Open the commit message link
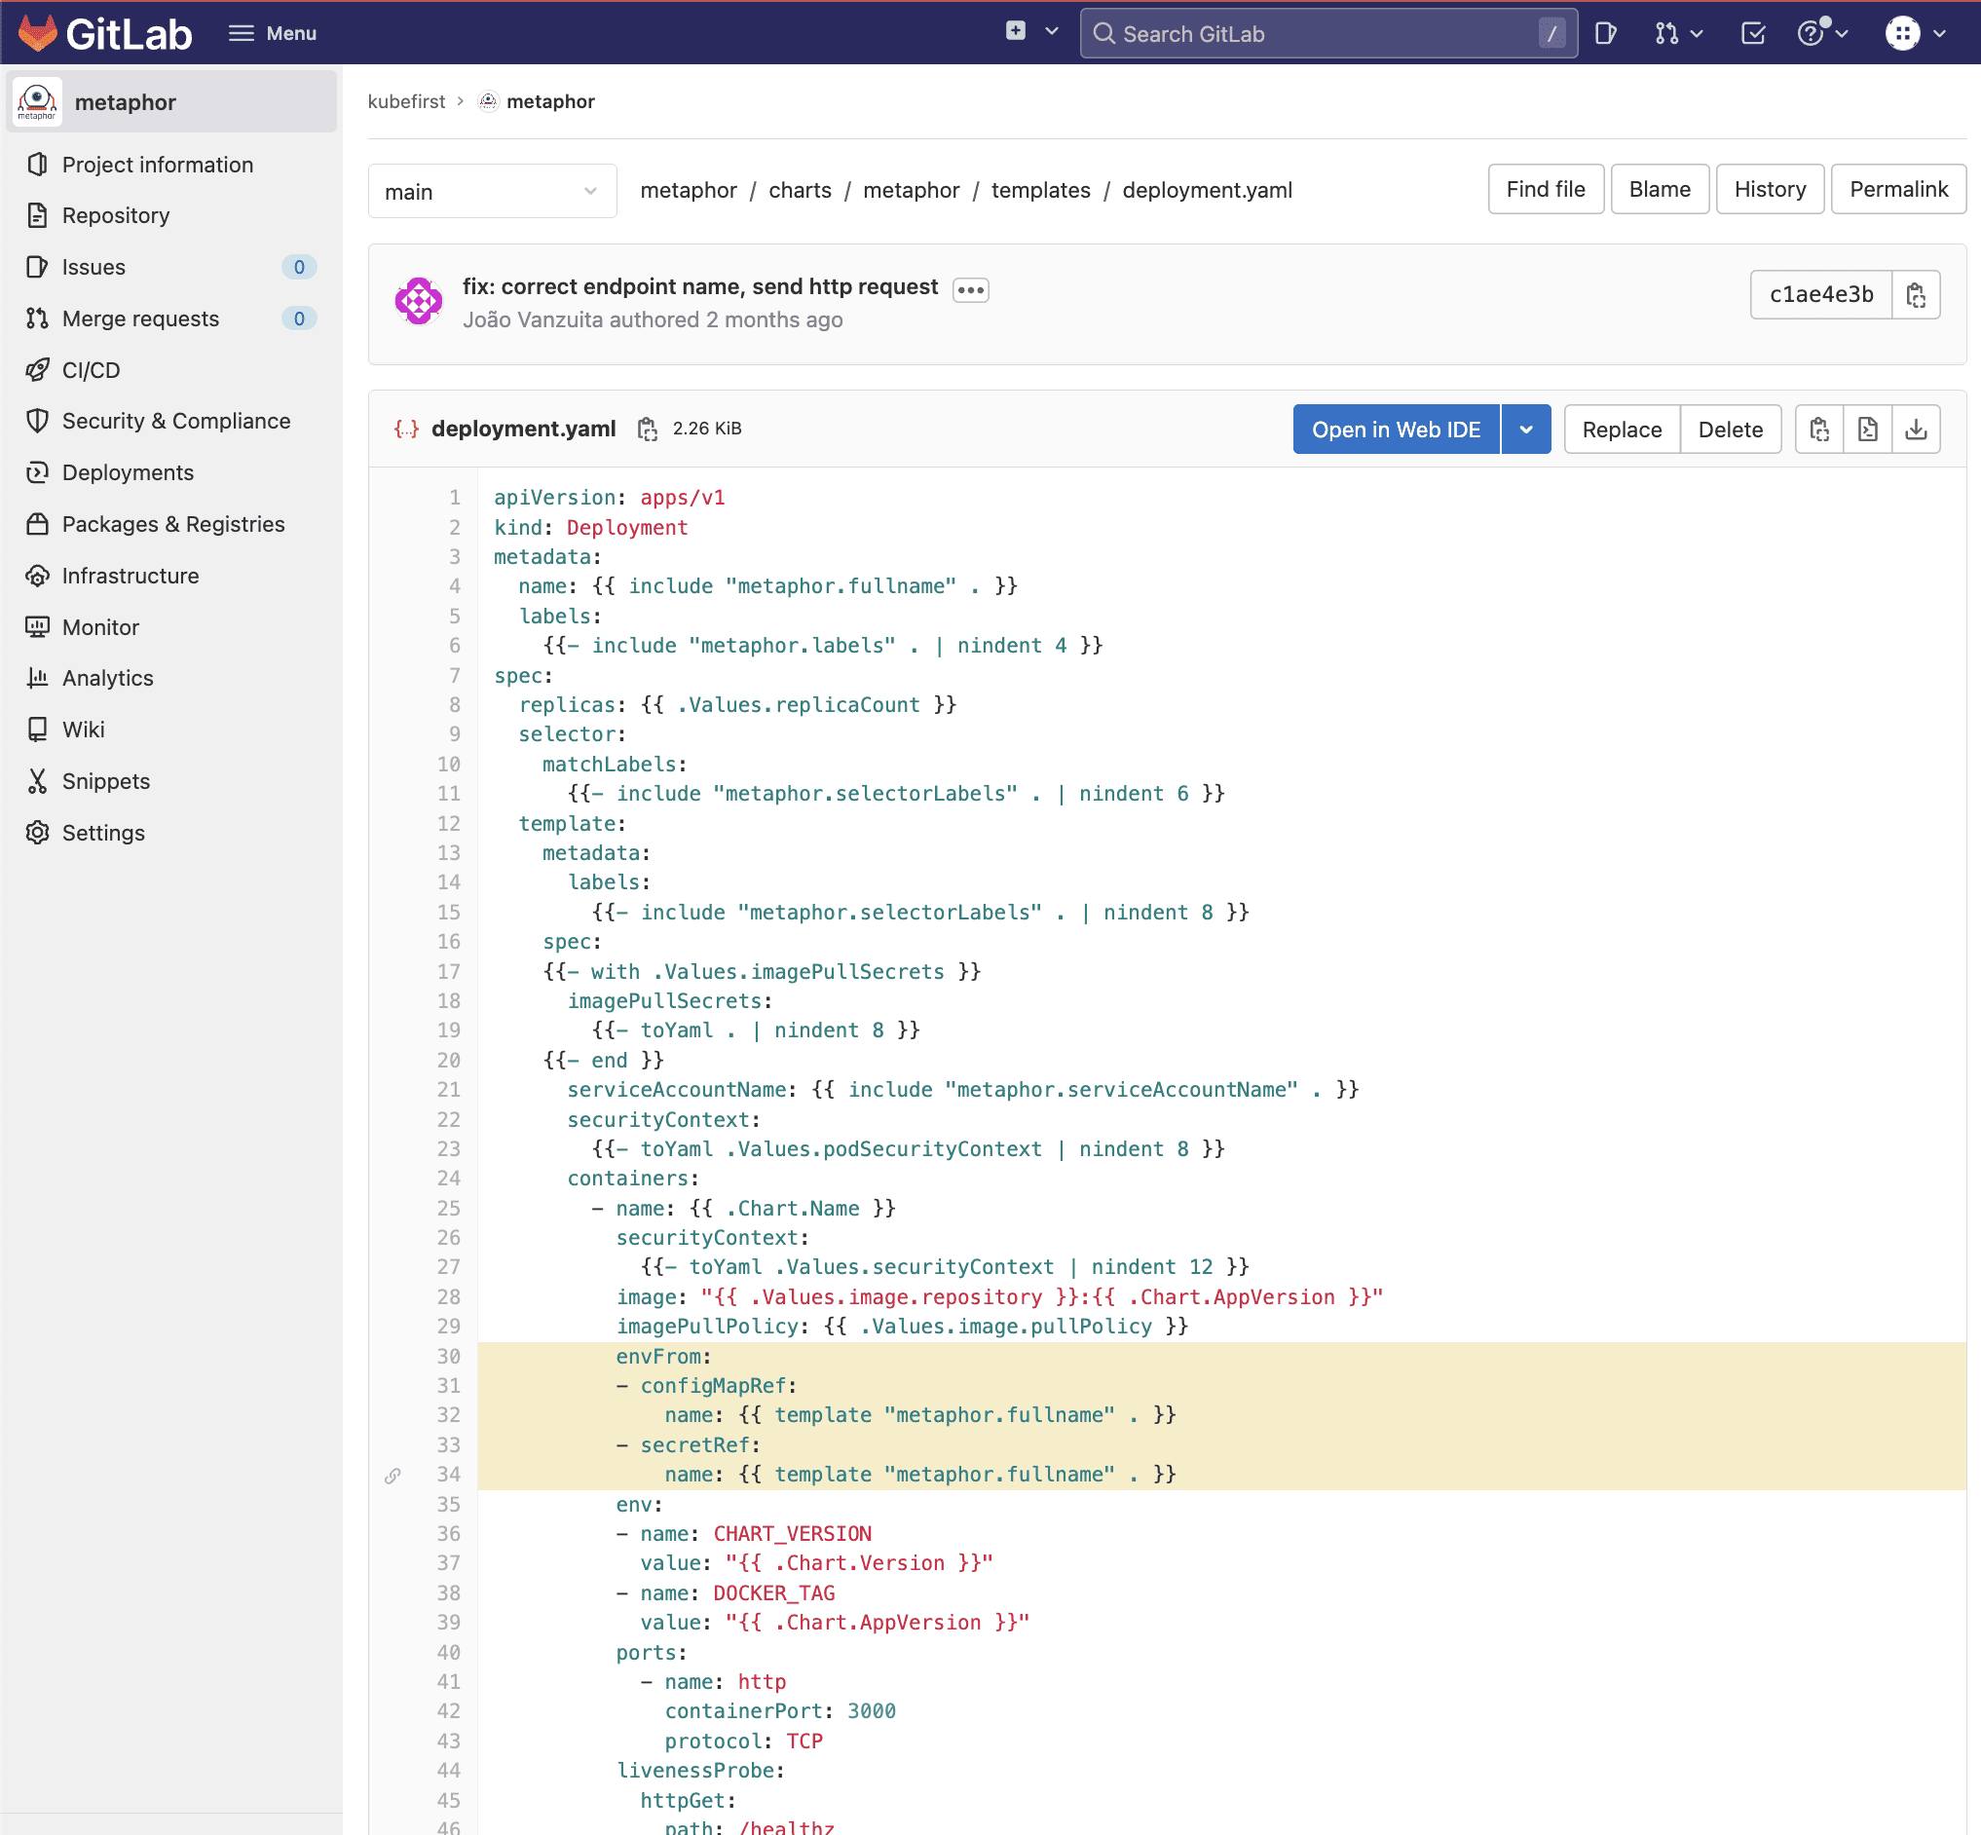 (x=699, y=287)
